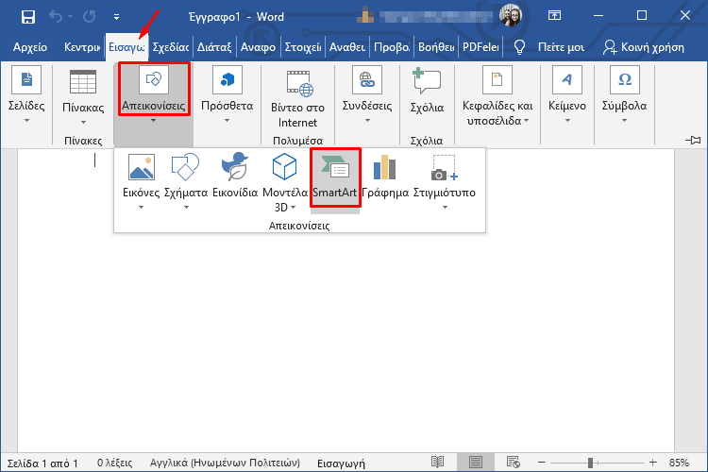Image resolution: width=708 pixels, height=472 pixels.
Task: Insert a table with Πίνακας button
Action: 83,96
